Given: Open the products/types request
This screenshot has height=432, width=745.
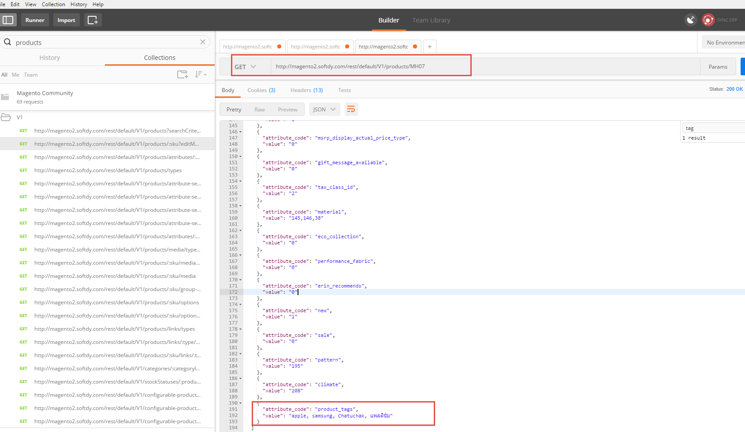Looking at the screenshot, I should point(107,170).
